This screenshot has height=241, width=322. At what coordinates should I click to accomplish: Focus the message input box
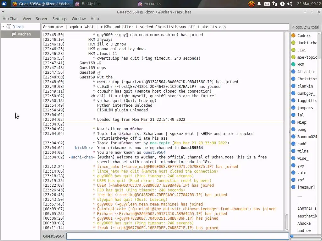click(x=177, y=236)
